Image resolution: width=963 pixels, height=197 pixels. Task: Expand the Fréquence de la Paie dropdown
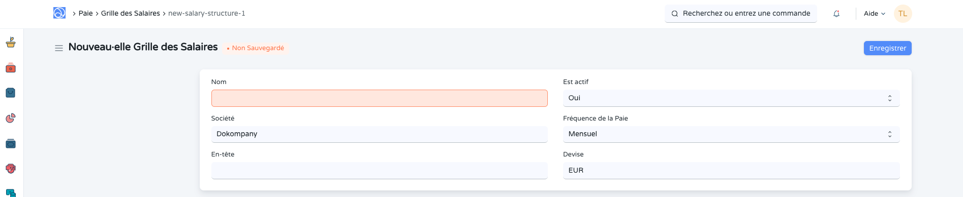[731, 134]
